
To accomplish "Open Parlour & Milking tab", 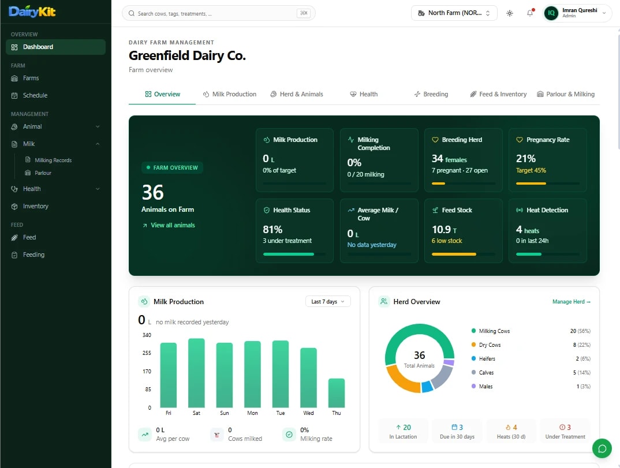I will 566,94.
